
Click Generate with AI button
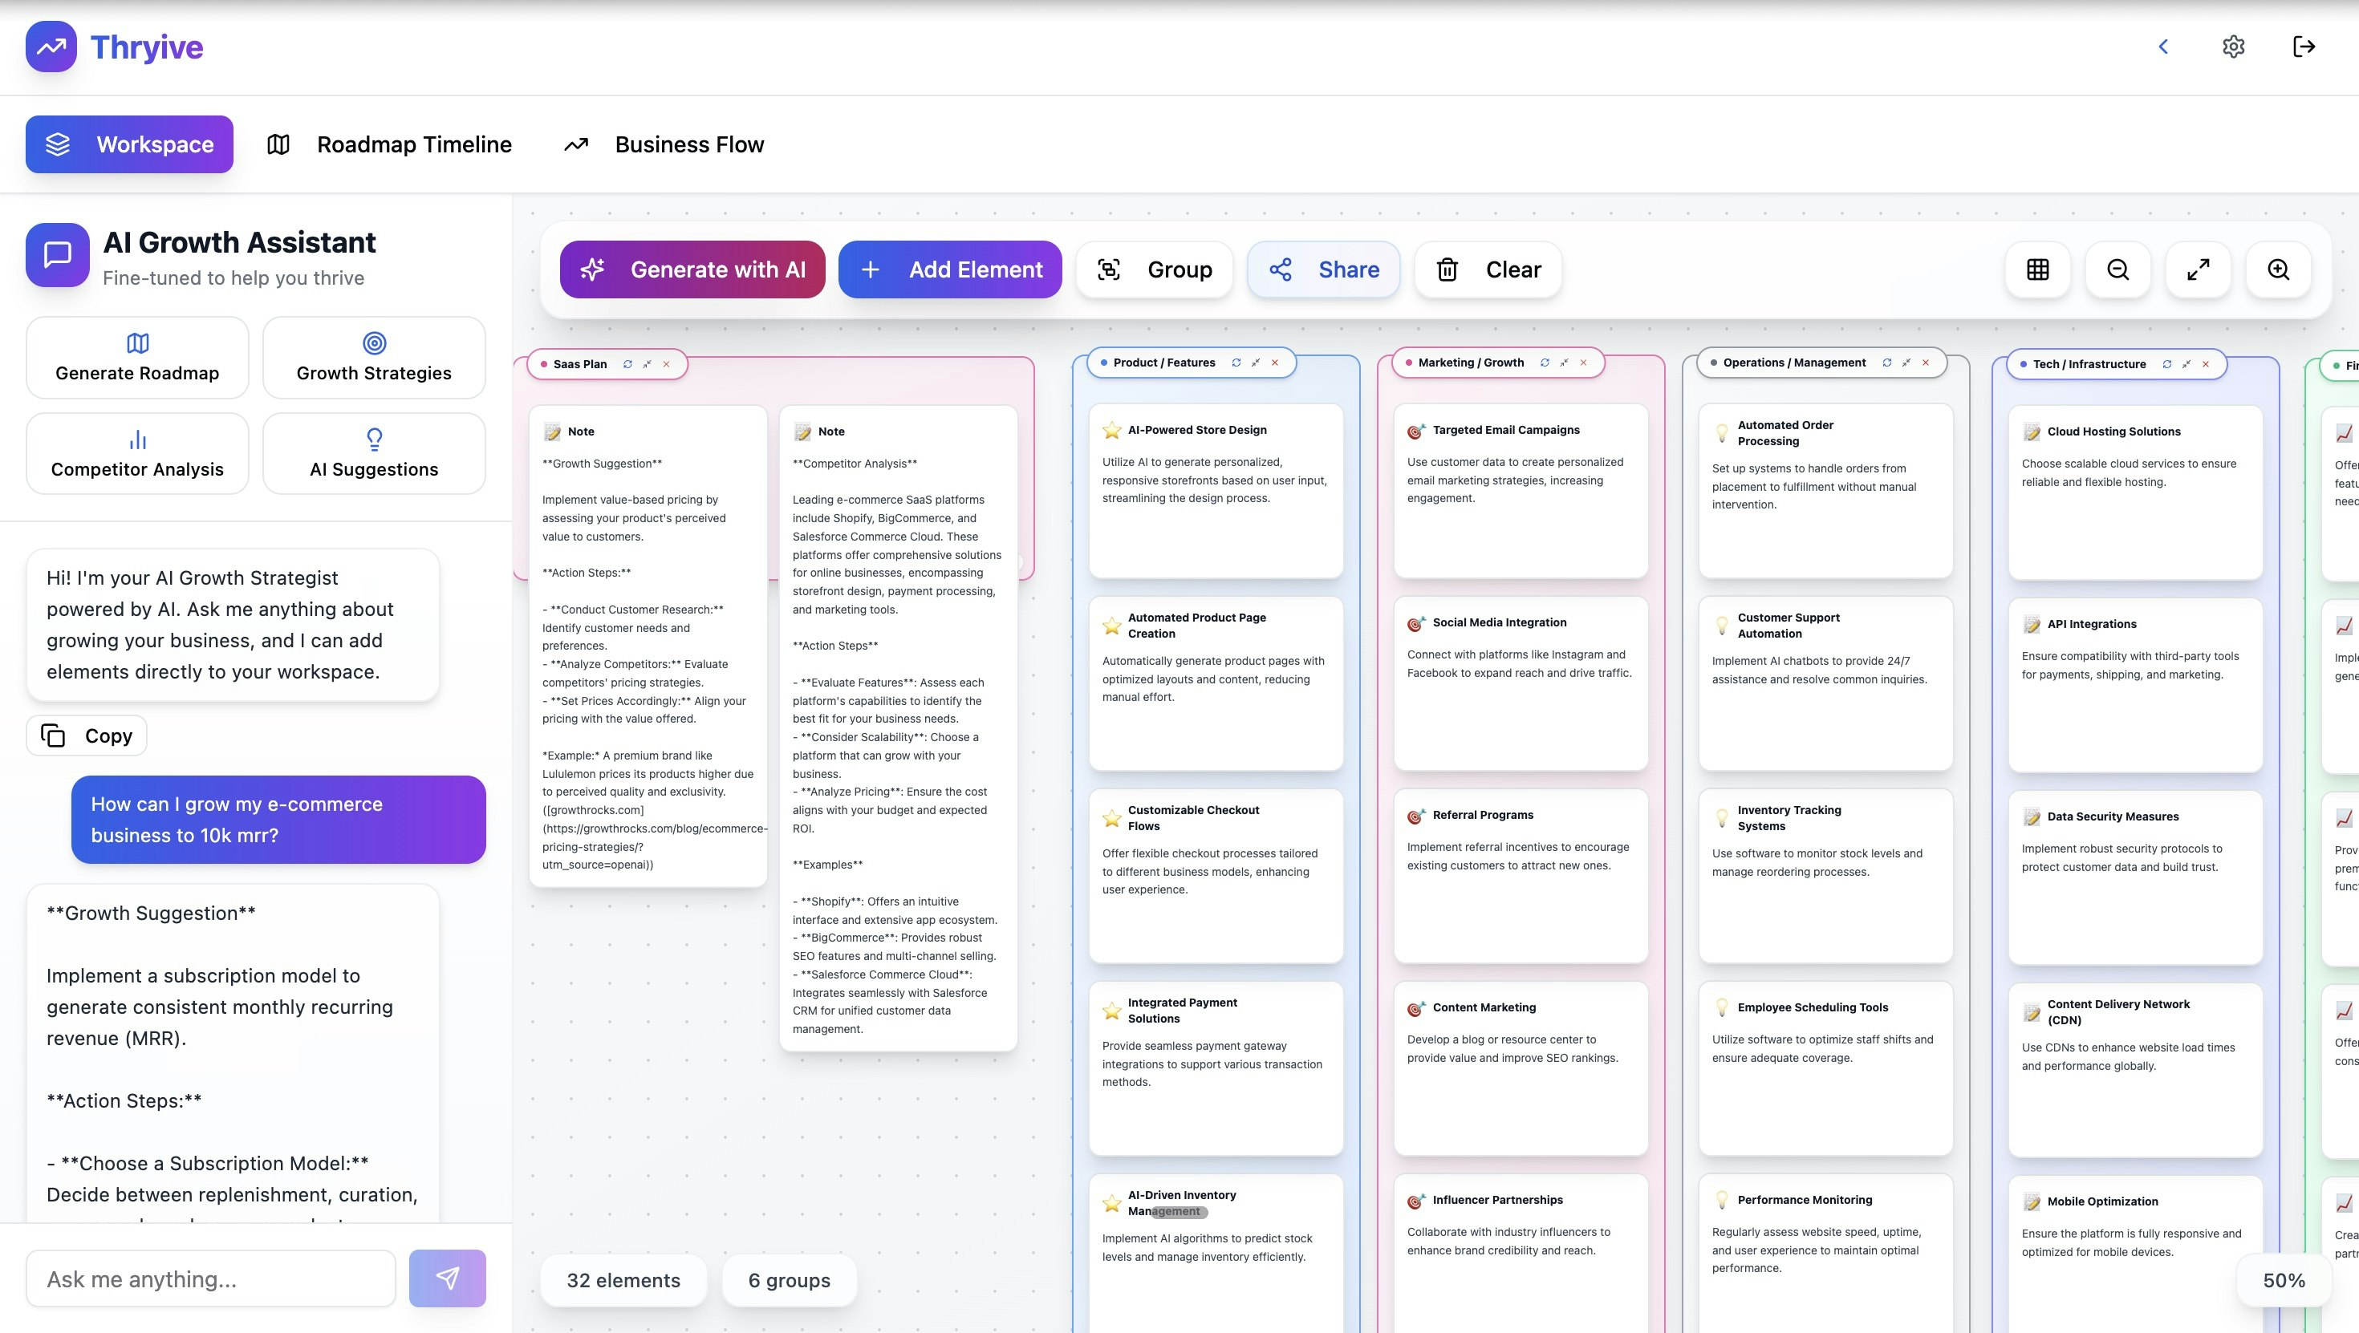pyautogui.click(x=692, y=269)
